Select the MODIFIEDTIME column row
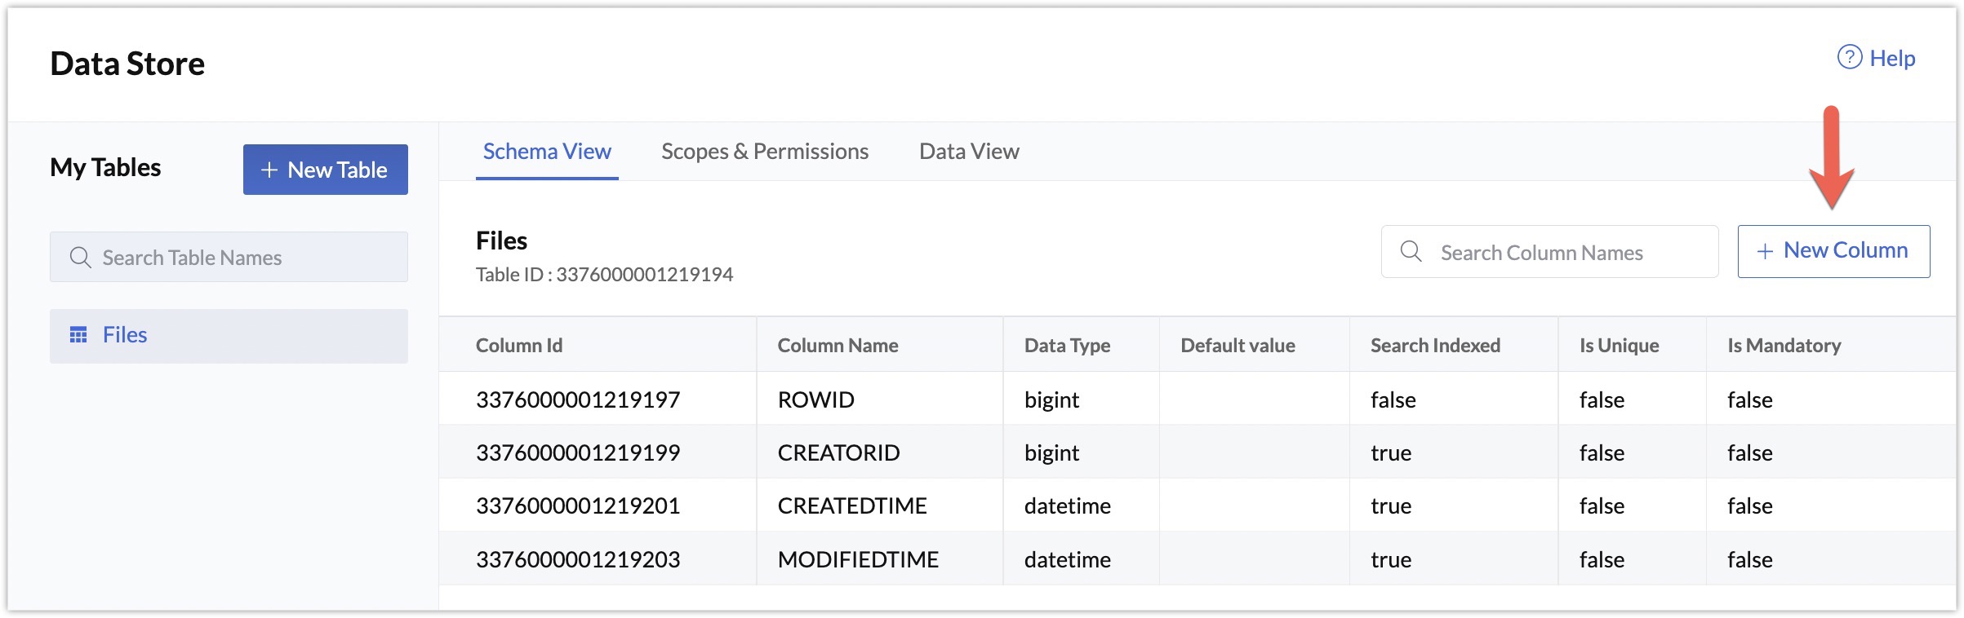Image resolution: width=1964 pixels, height=618 pixels. coord(858,559)
